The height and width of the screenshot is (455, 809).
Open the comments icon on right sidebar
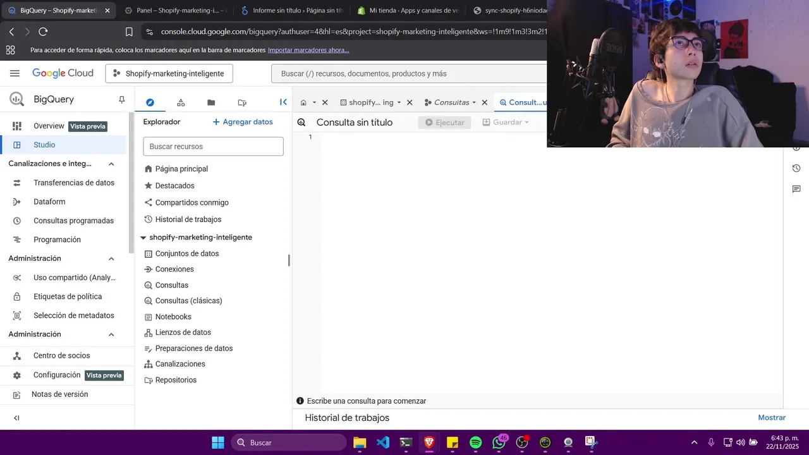(x=796, y=189)
